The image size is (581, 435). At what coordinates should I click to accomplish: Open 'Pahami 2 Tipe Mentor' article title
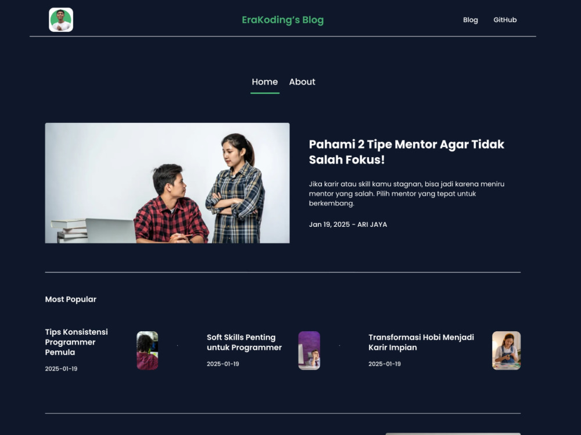(x=407, y=151)
